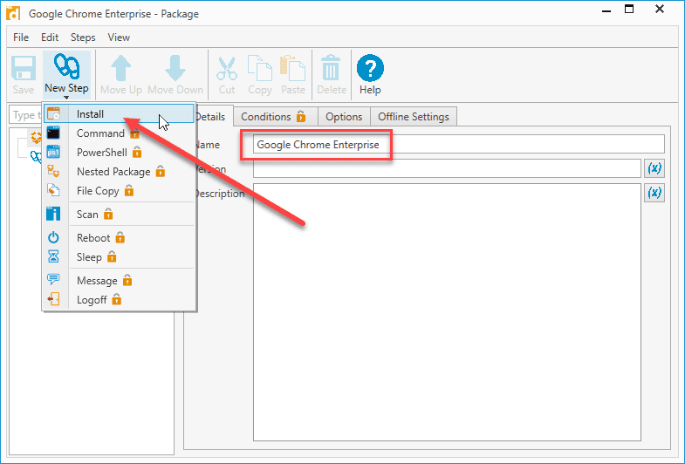Click the variable (x) button beside Version

click(654, 168)
